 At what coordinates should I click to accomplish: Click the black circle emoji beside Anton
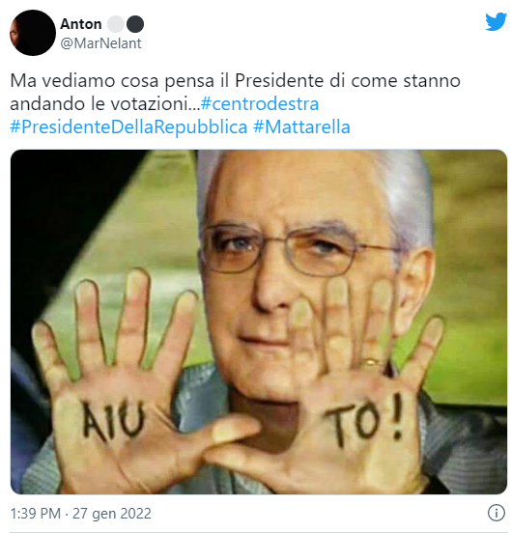135,24
